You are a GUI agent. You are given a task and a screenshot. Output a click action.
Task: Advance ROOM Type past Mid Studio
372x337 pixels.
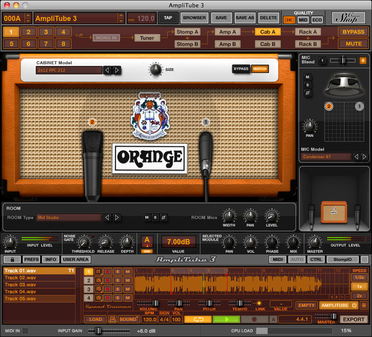[x=117, y=217]
